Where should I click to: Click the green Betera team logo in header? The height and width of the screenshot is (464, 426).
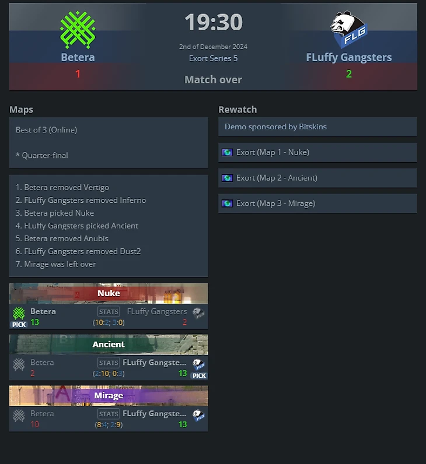tap(78, 30)
